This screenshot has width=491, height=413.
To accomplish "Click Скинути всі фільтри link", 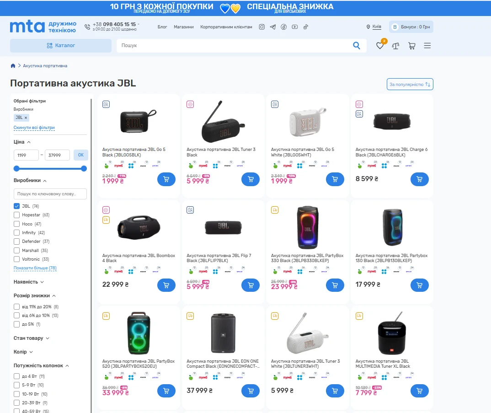I will (x=34, y=128).
